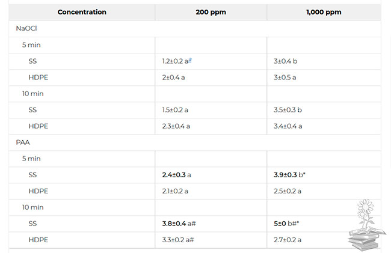
Task: Click the cell with 2.3±0.4 a
Action: click(x=176, y=126)
